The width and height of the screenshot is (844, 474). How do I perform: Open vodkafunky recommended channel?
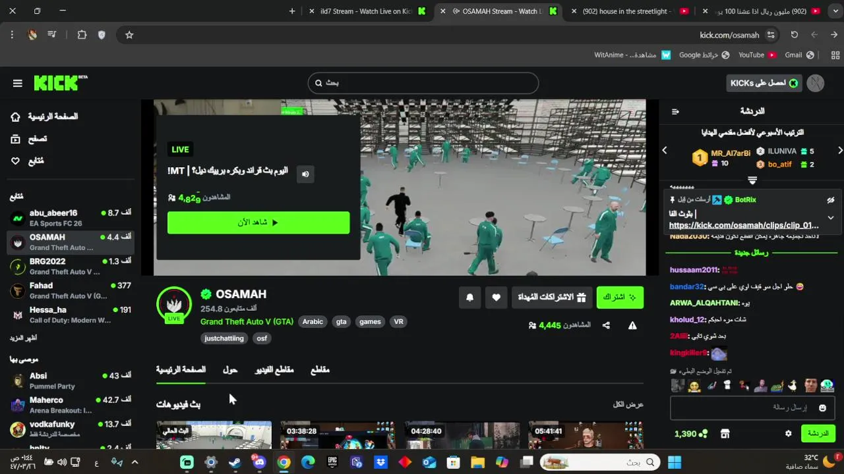(71, 429)
